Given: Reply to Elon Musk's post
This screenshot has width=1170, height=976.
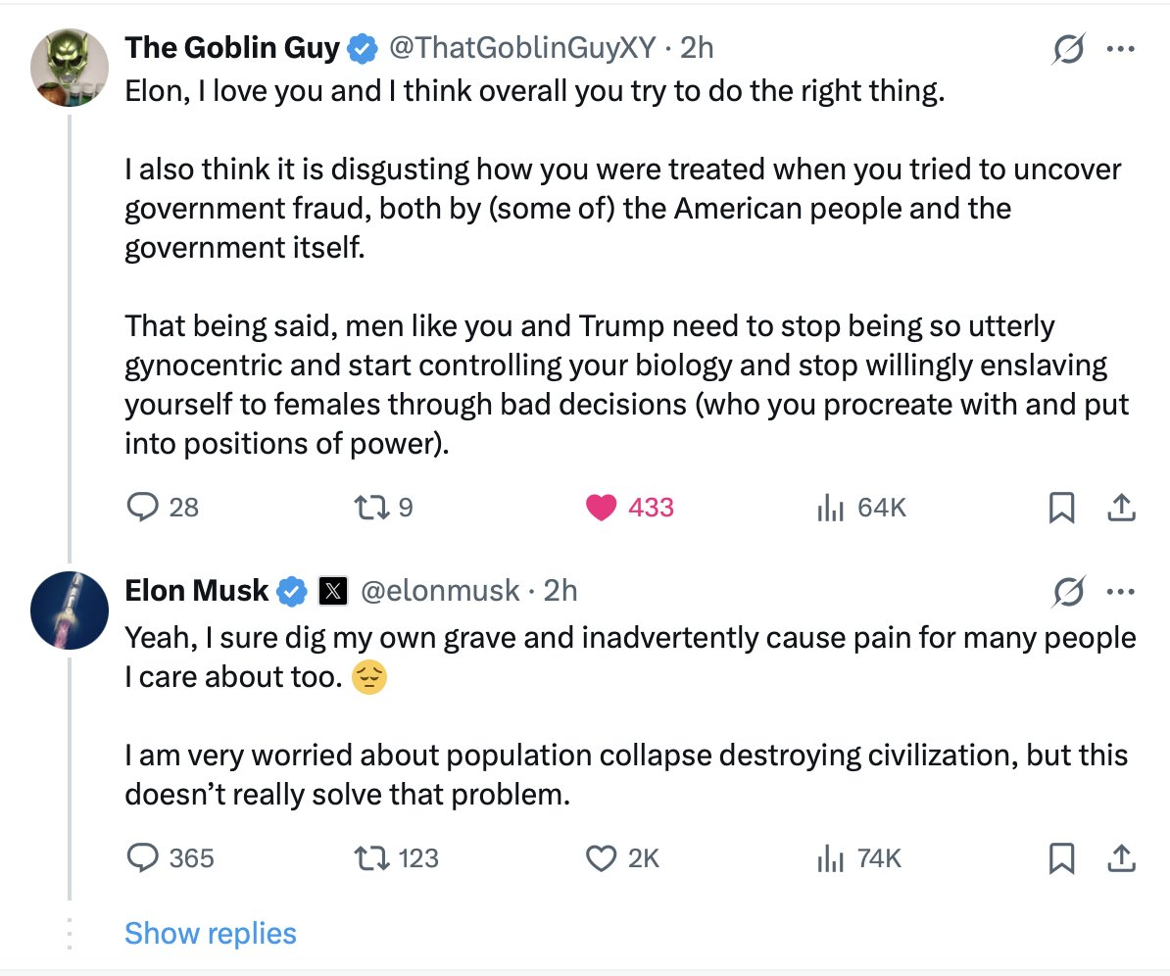Looking at the screenshot, I should [145, 858].
